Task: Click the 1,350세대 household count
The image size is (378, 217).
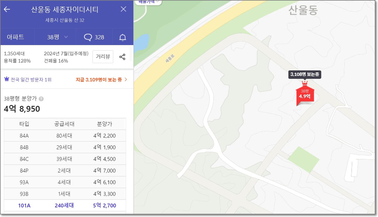Action: pyautogui.click(x=14, y=54)
